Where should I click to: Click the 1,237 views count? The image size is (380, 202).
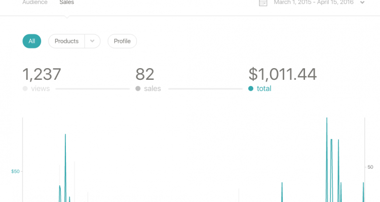coord(42,74)
